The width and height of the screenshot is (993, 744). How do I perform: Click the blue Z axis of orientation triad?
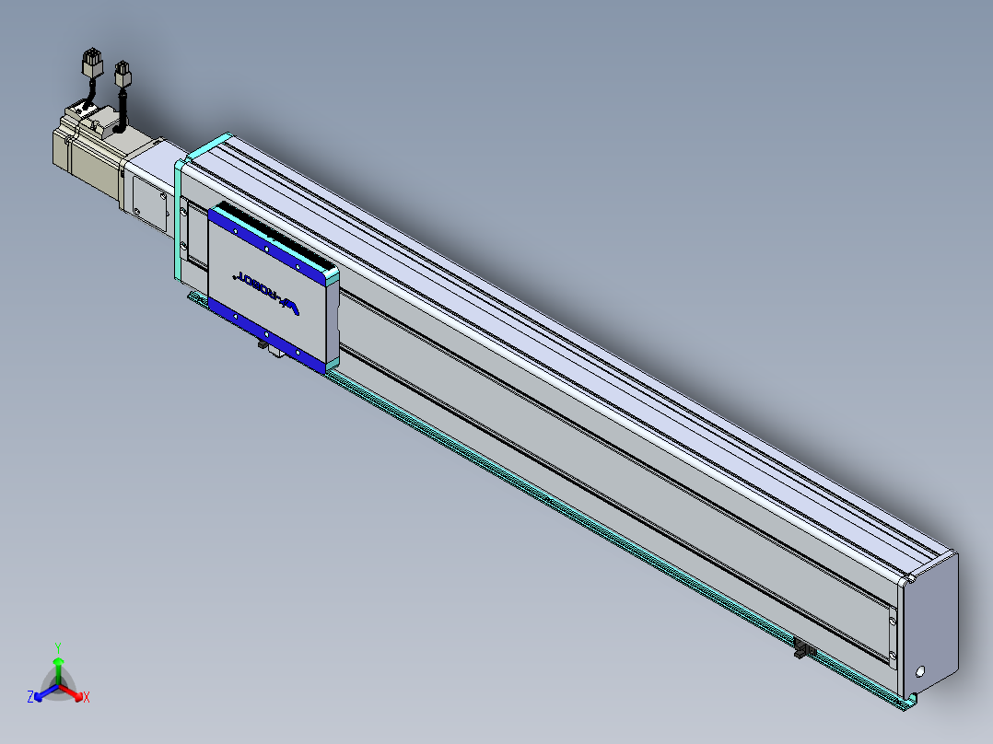tap(41, 694)
